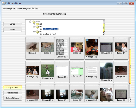Select 'pictures (30 files)' tree entry
136x108 pixels.
[51, 29]
